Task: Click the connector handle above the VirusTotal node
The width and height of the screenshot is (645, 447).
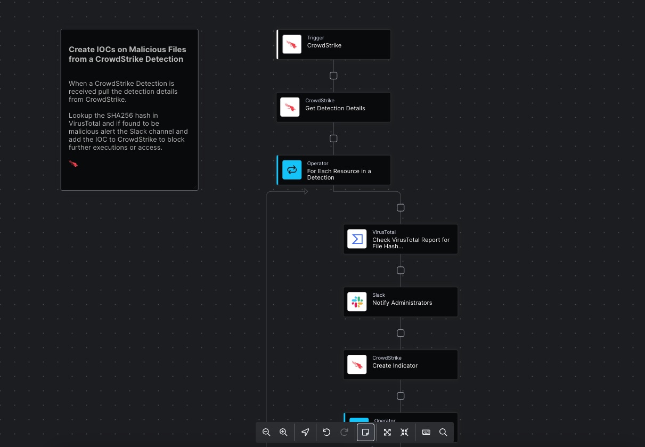Action: 401,208
